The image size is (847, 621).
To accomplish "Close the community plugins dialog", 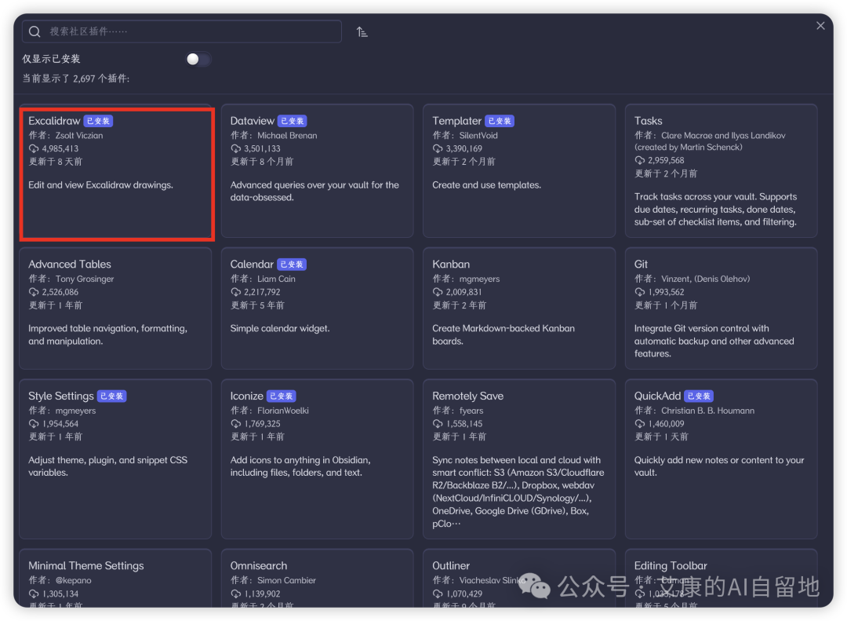I will coord(820,25).
